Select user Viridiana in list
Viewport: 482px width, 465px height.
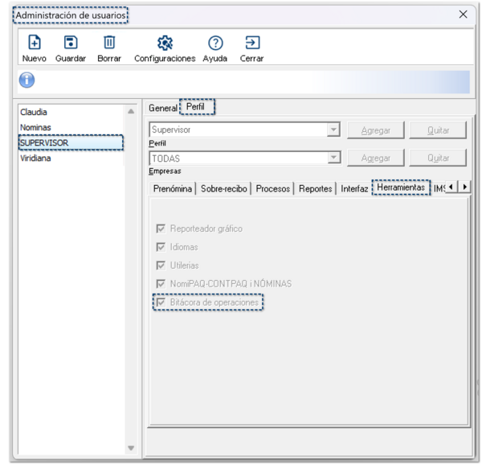(x=35, y=158)
